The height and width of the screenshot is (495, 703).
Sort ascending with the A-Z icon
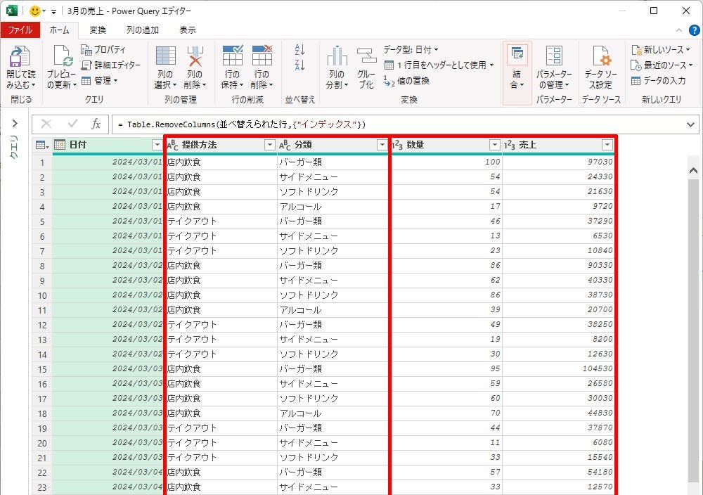[x=299, y=50]
